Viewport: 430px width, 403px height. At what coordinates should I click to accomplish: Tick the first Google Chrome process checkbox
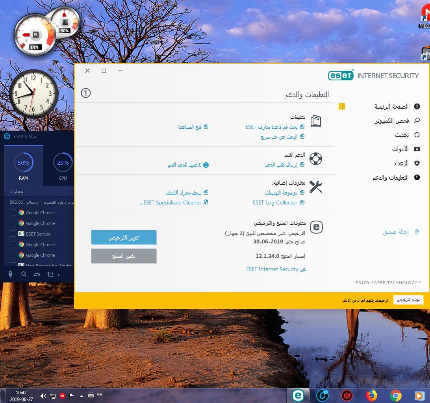(x=13, y=213)
